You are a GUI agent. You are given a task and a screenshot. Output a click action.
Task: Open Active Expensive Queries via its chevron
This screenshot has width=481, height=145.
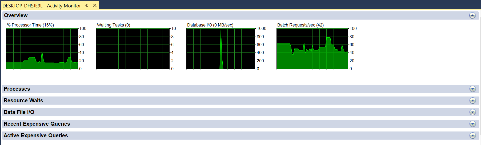pyautogui.click(x=472, y=135)
